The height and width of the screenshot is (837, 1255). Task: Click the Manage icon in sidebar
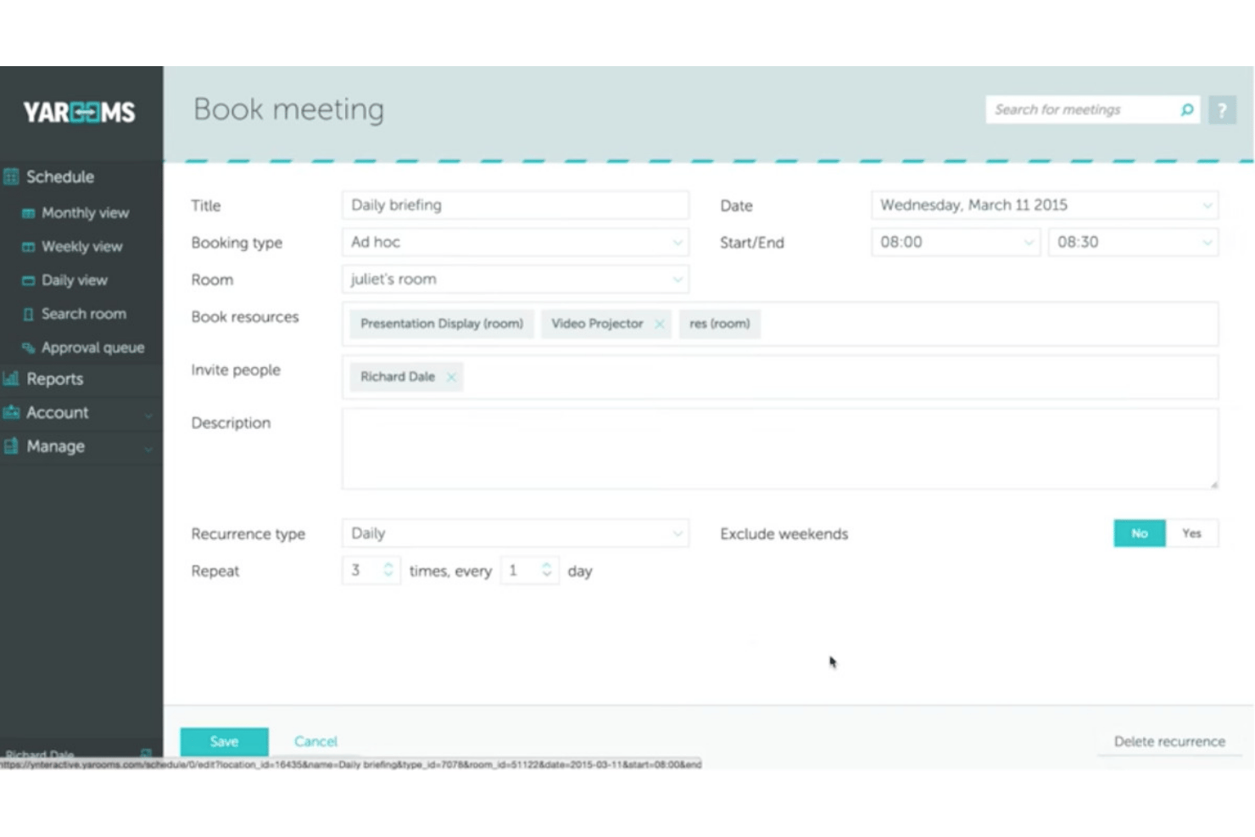pyautogui.click(x=11, y=446)
